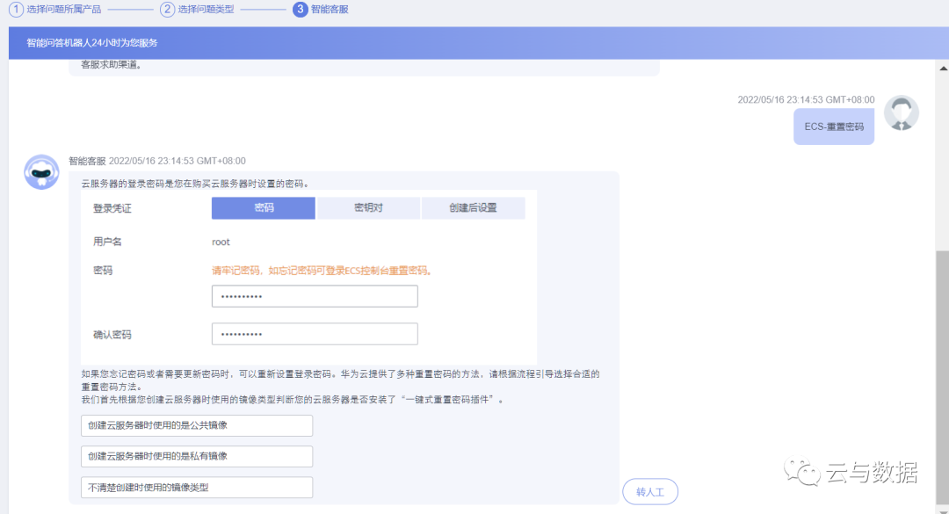The width and height of the screenshot is (949, 514).
Task: Click the step 2 circle "选择问题类型"
Action: pos(166,10)
